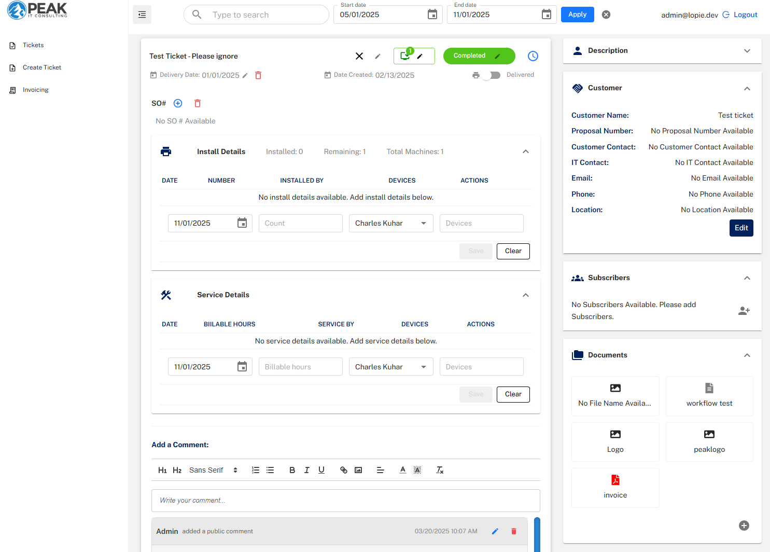Attach a link in the comment toolbar
The image size is (770, 552).
343,470
